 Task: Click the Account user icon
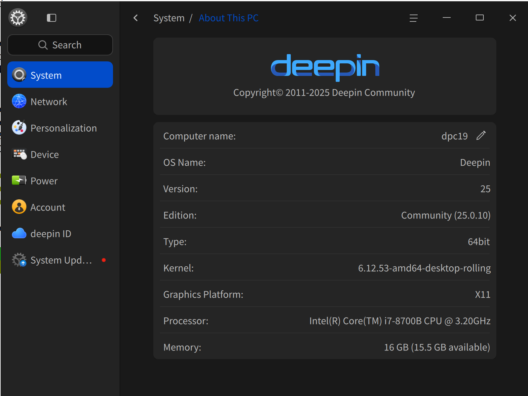pyautogui.click(x=19, y=207)
